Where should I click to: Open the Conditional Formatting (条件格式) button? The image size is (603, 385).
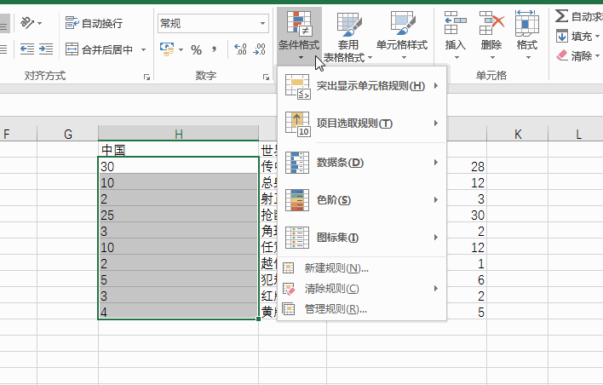coord(299,36)
